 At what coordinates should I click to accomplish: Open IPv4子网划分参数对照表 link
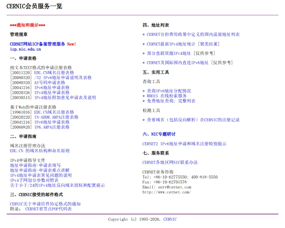[x=34, y=180]
